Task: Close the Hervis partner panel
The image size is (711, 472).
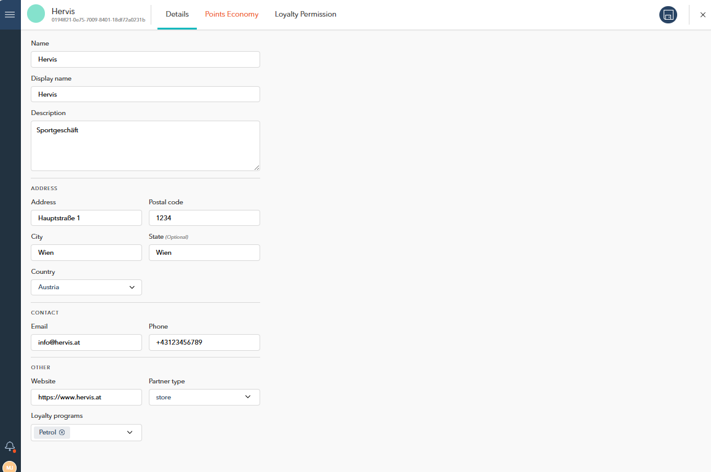Action: (x=703, y=15)
